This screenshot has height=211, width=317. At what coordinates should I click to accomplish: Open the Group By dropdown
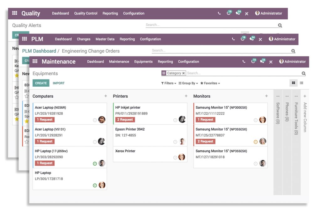pyautogui.click(x=189, y=83)
